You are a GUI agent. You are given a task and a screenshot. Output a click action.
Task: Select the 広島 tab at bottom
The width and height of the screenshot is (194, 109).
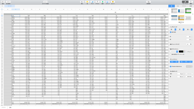10,107
